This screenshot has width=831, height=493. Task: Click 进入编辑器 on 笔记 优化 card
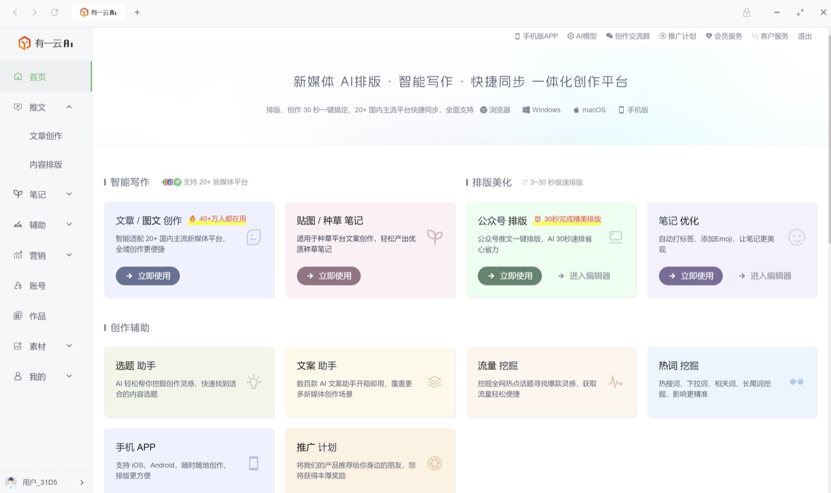[765, 276]
